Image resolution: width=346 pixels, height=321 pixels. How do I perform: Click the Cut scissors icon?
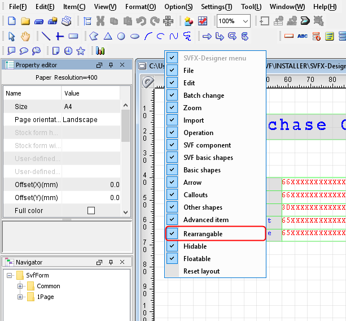(x=100, y=21)
